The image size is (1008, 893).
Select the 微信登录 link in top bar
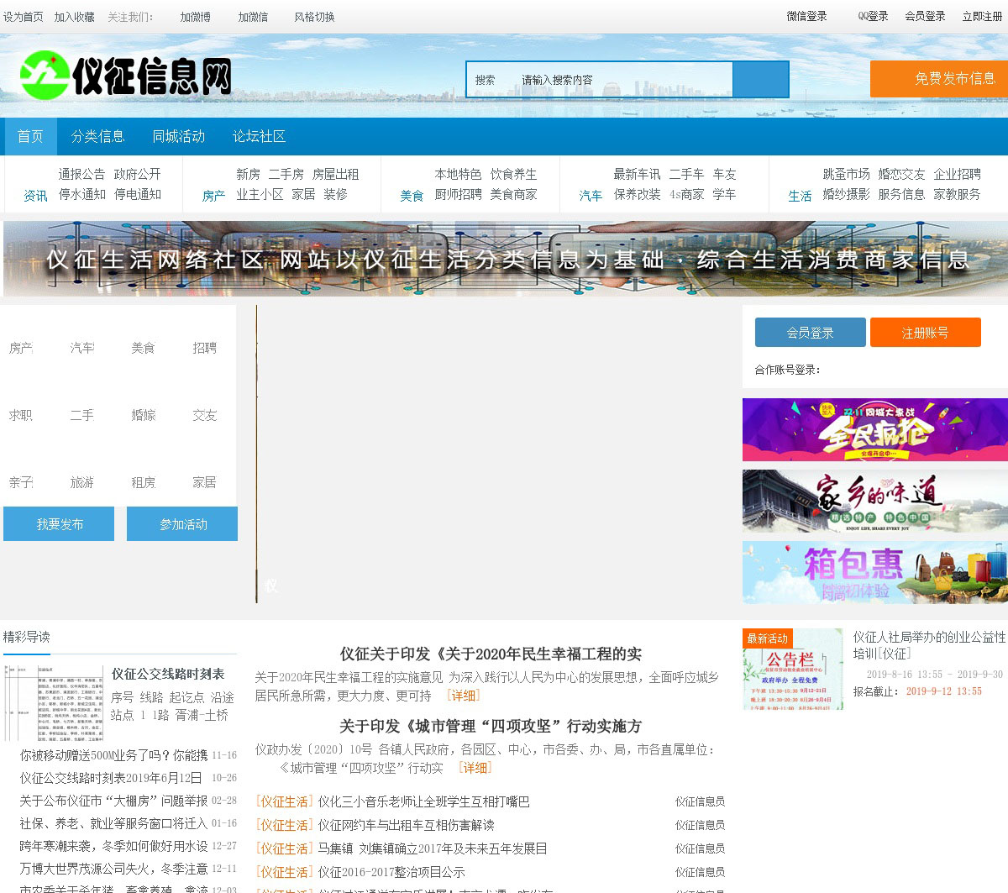[806, 16]
